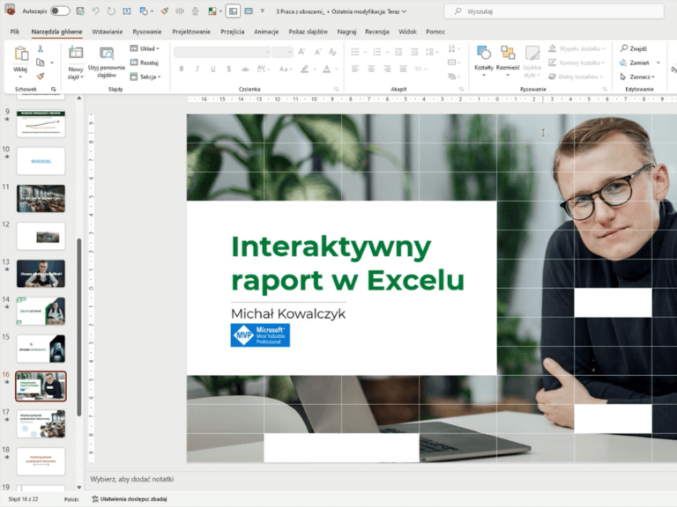The height and width of the screenshot is (507, 677).
Task: Click Użyj ponownie slajdów button
Action: point(107,62)
